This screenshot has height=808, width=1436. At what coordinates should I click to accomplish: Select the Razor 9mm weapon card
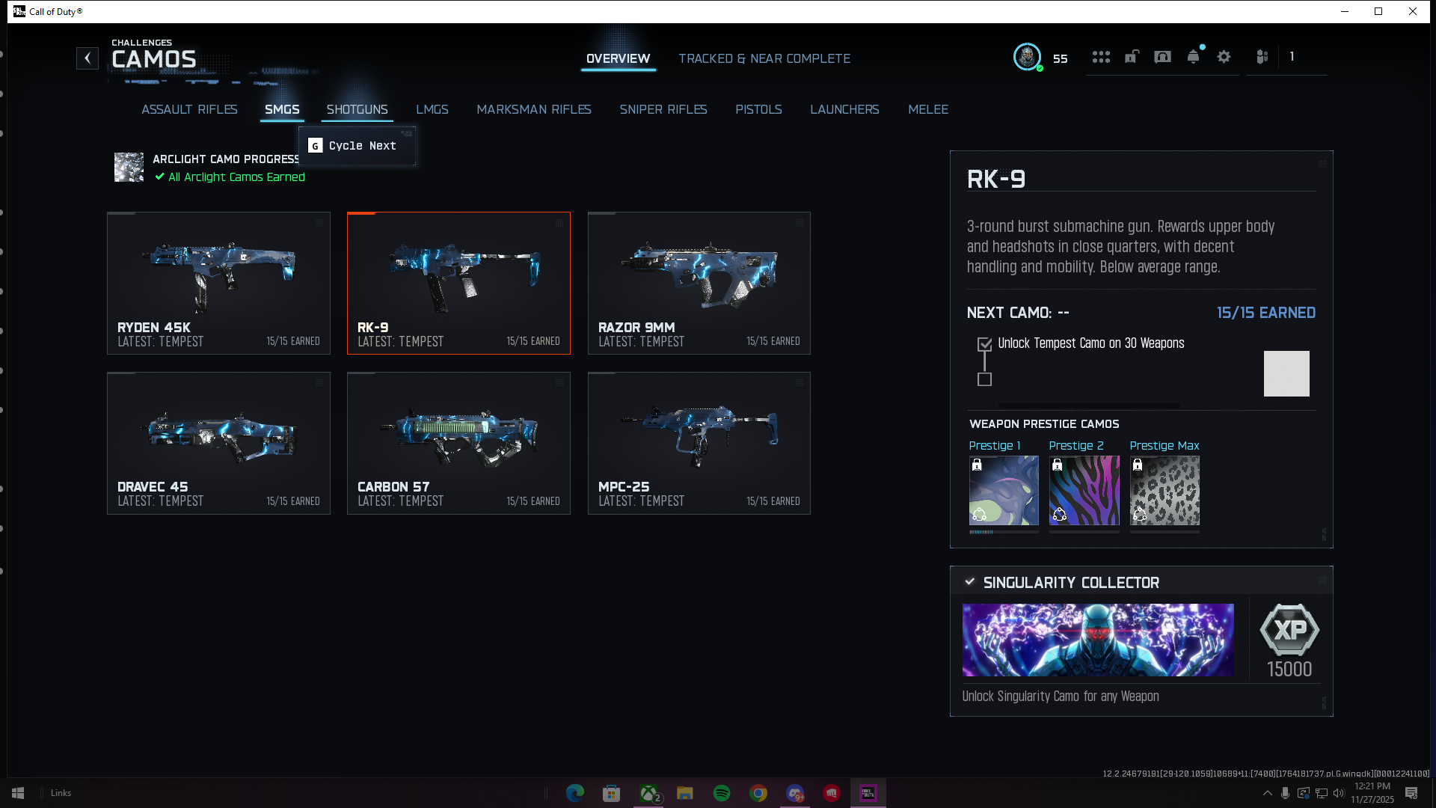point(699,283)
